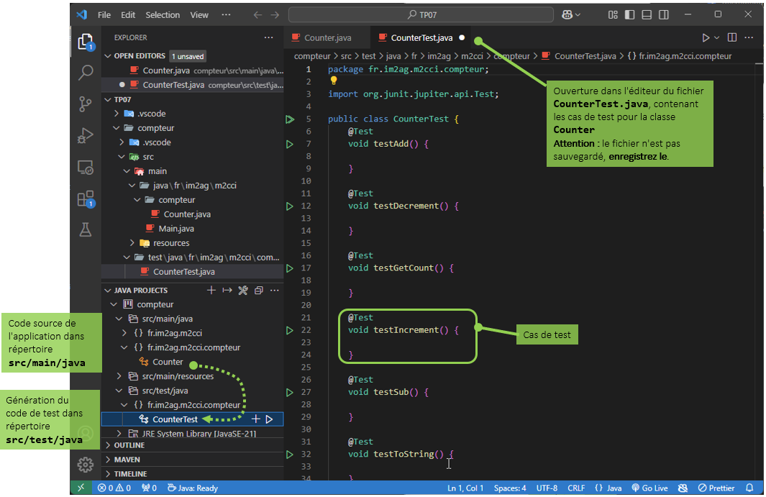Open Main.java in the Explorer tree
The height and width of the screenshot is (497, 766).
tap(176, 229)
